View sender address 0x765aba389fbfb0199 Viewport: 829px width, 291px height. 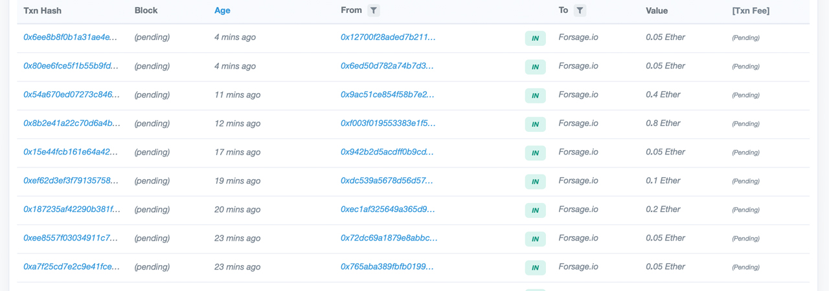[x=387, y=266]
